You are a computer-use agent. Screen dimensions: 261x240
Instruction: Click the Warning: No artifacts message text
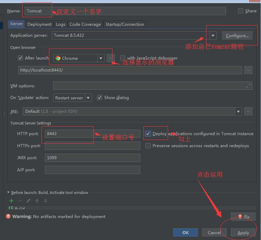[59, 217]
